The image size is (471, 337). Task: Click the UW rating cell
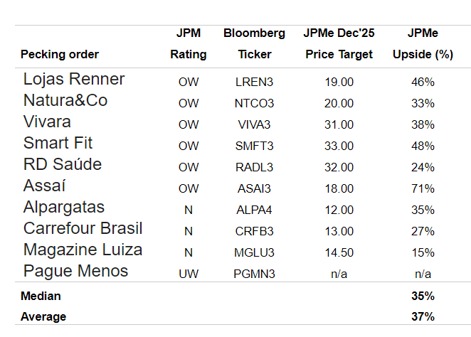click(189, 274)
